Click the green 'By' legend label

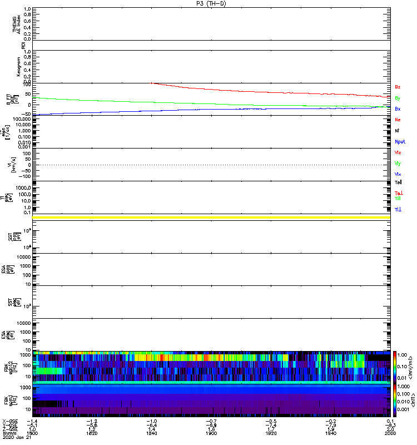click(398, 98)
